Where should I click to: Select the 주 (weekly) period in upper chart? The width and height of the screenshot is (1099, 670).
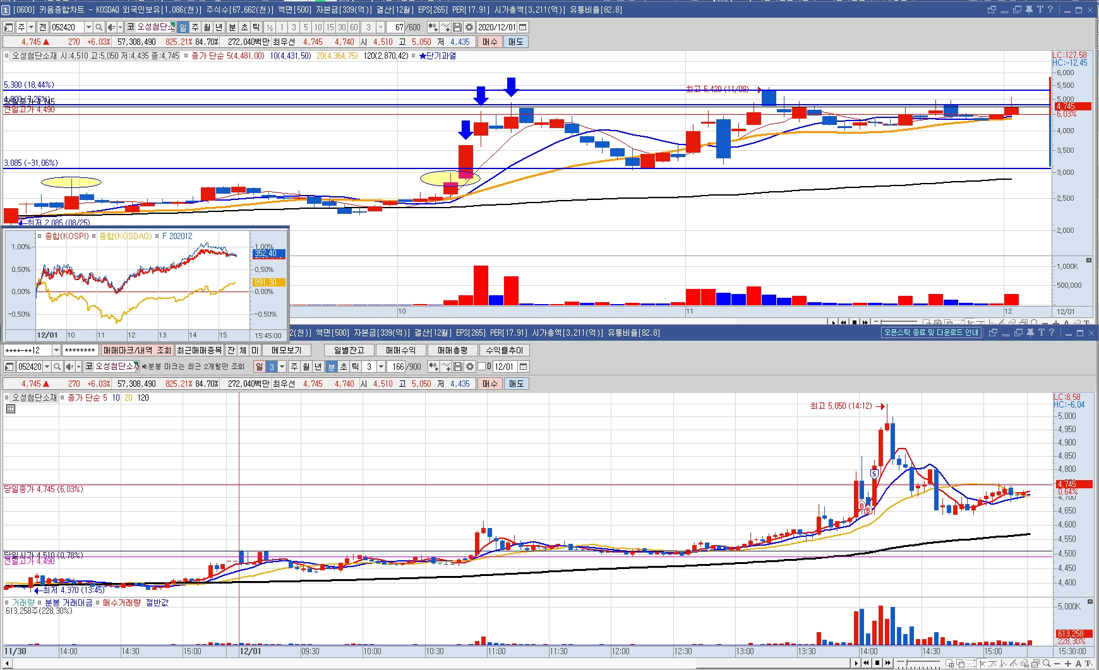tap(195, 27)
